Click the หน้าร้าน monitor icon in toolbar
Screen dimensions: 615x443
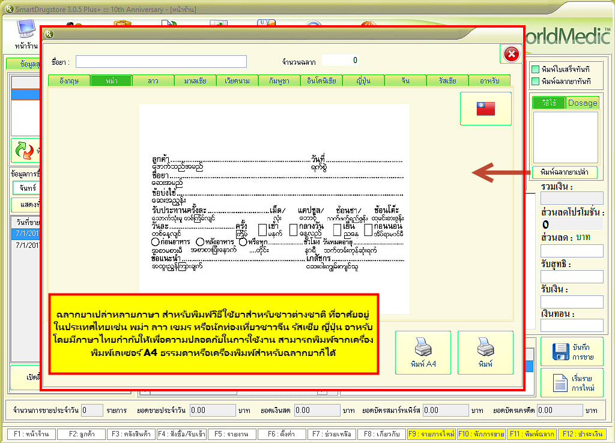coord(25,30)
